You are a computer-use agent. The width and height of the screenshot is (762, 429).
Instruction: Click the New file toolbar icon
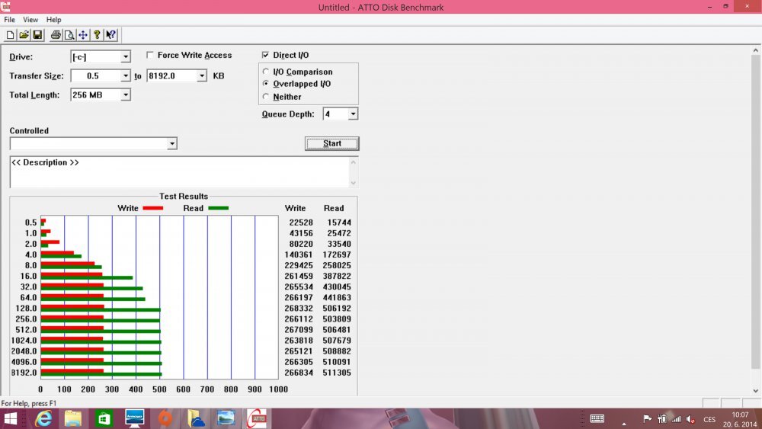click(x=11, y=35)
